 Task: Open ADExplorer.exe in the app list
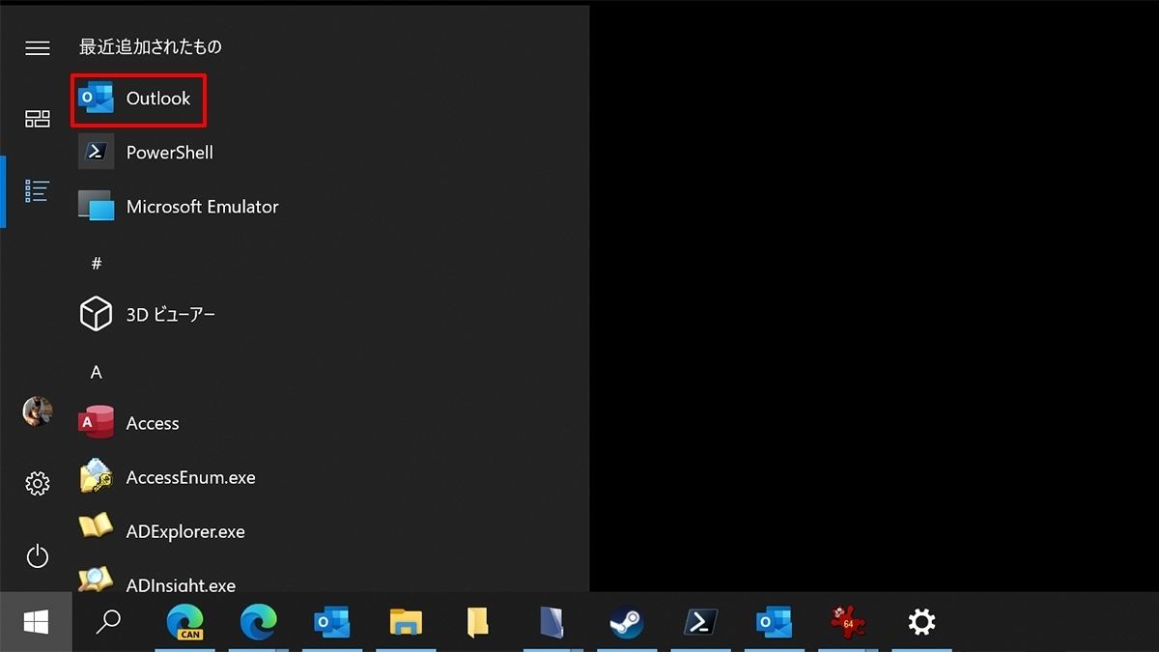(162, 531)
